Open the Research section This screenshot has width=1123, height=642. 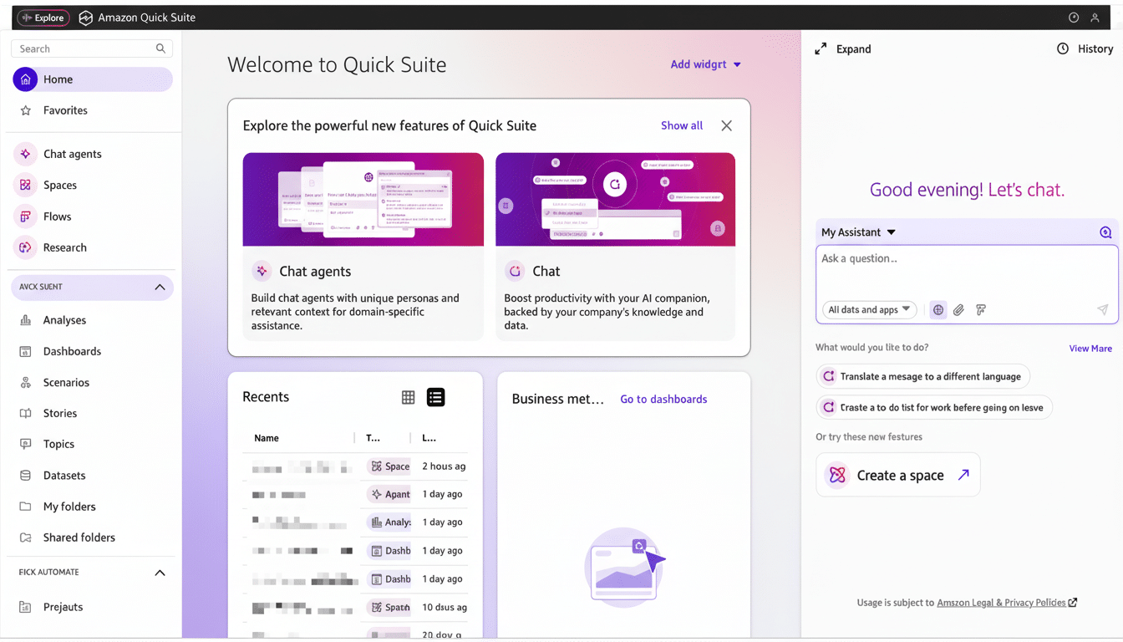pos(64,247)
